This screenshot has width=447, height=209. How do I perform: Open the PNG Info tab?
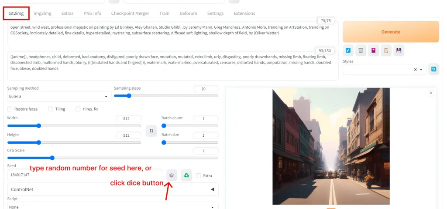92,13
